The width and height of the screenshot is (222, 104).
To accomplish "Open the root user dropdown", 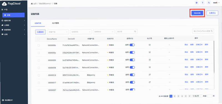I will click(216, 3).
